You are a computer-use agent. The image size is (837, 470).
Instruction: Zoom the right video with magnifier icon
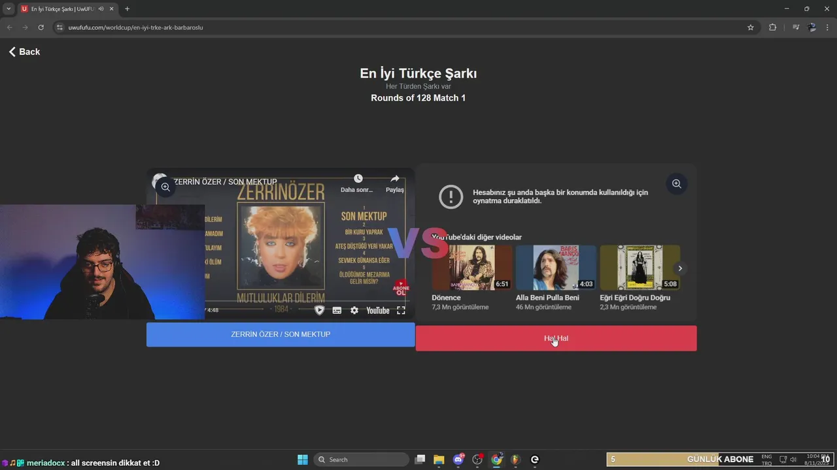click(677, 184)
